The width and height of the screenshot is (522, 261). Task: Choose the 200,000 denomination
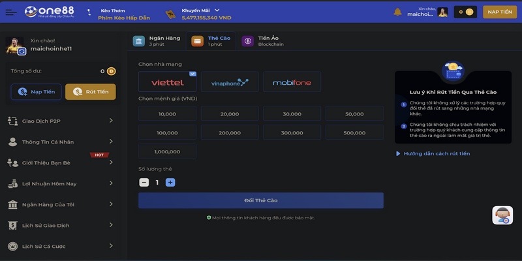230,132
